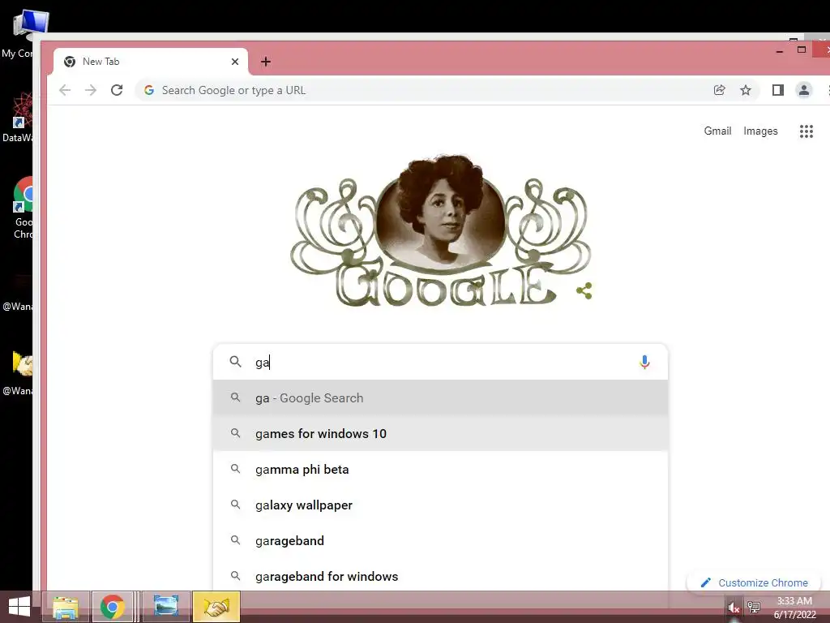Click the Chrome taskbar icon
830x623 pixels.
click(112, 607)
